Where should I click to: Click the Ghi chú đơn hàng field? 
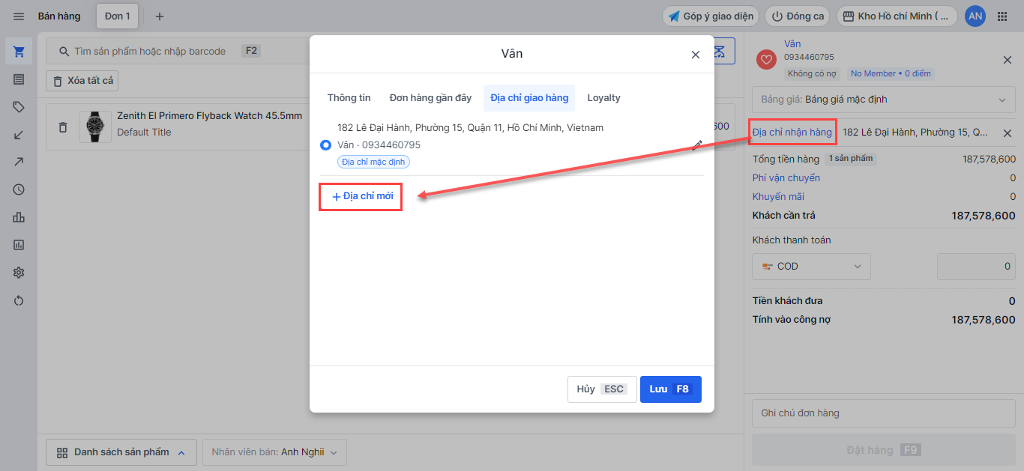(883, 413)
